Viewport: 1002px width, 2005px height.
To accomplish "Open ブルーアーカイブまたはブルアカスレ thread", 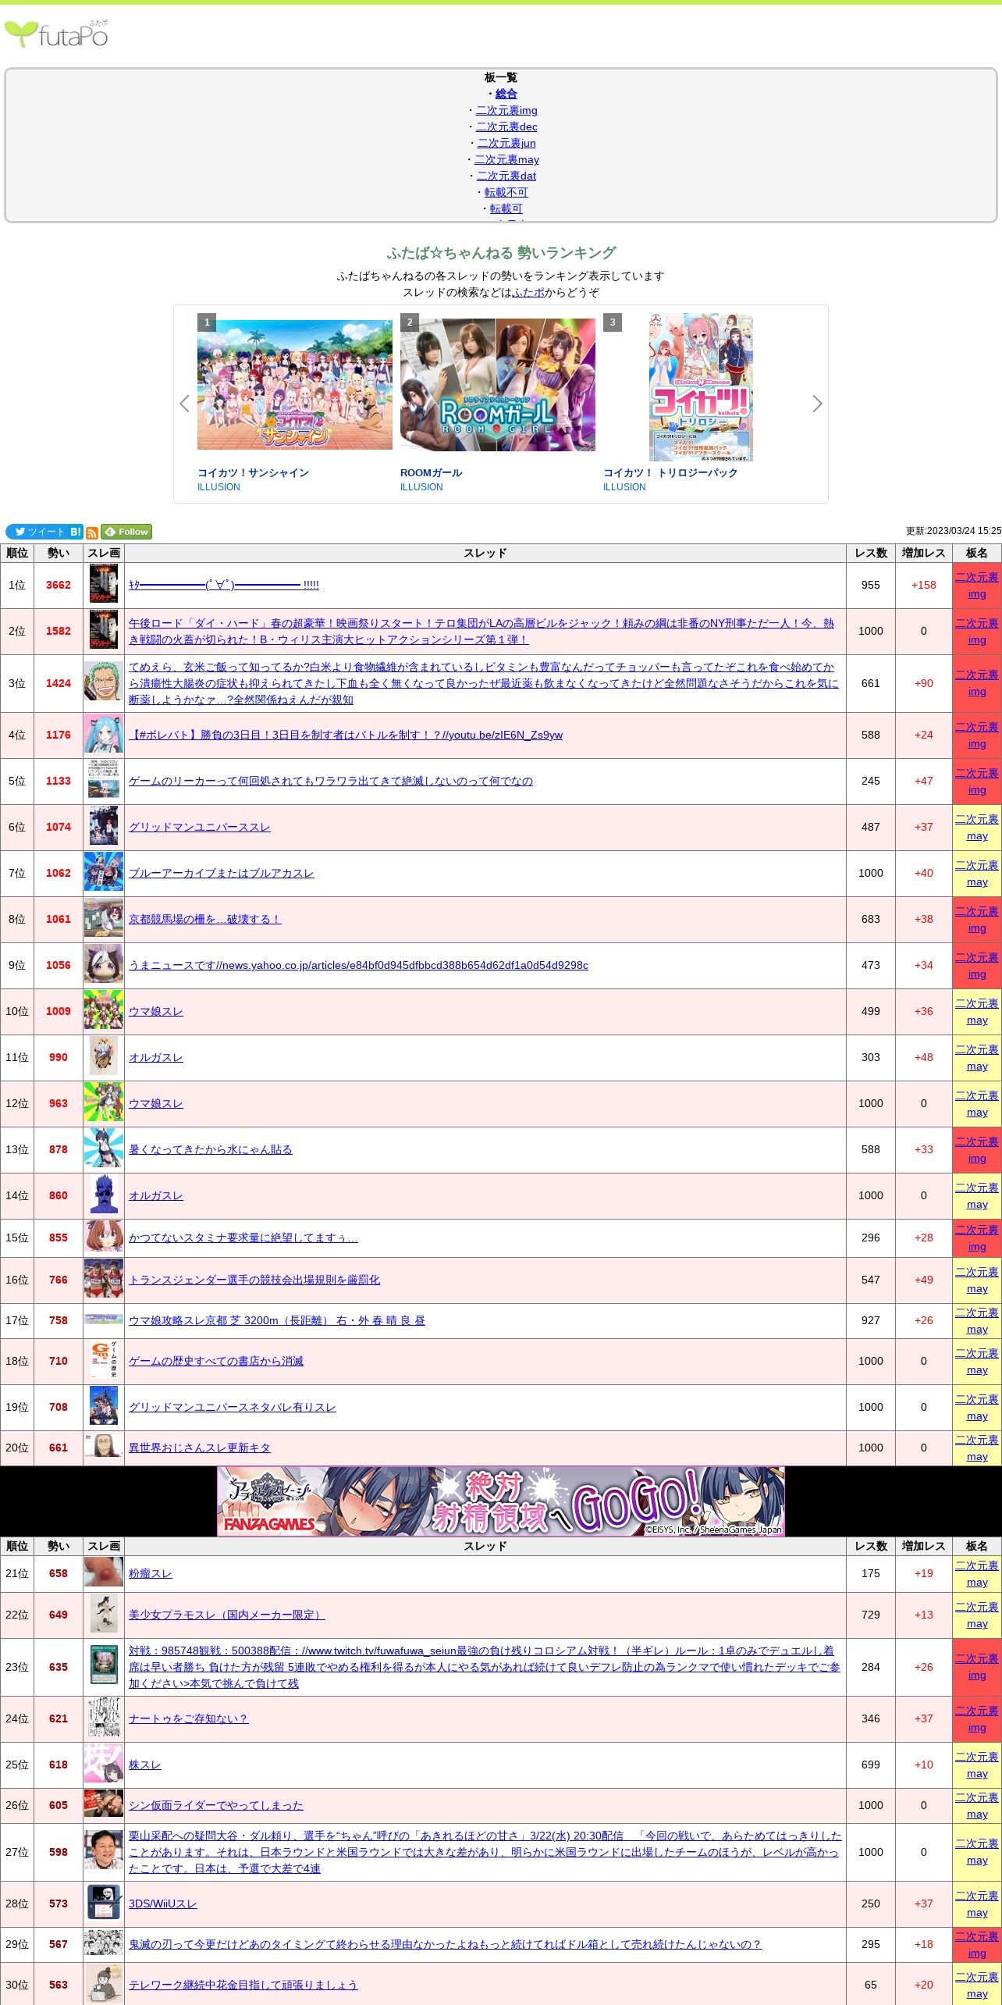I will (x=222, y=873).
